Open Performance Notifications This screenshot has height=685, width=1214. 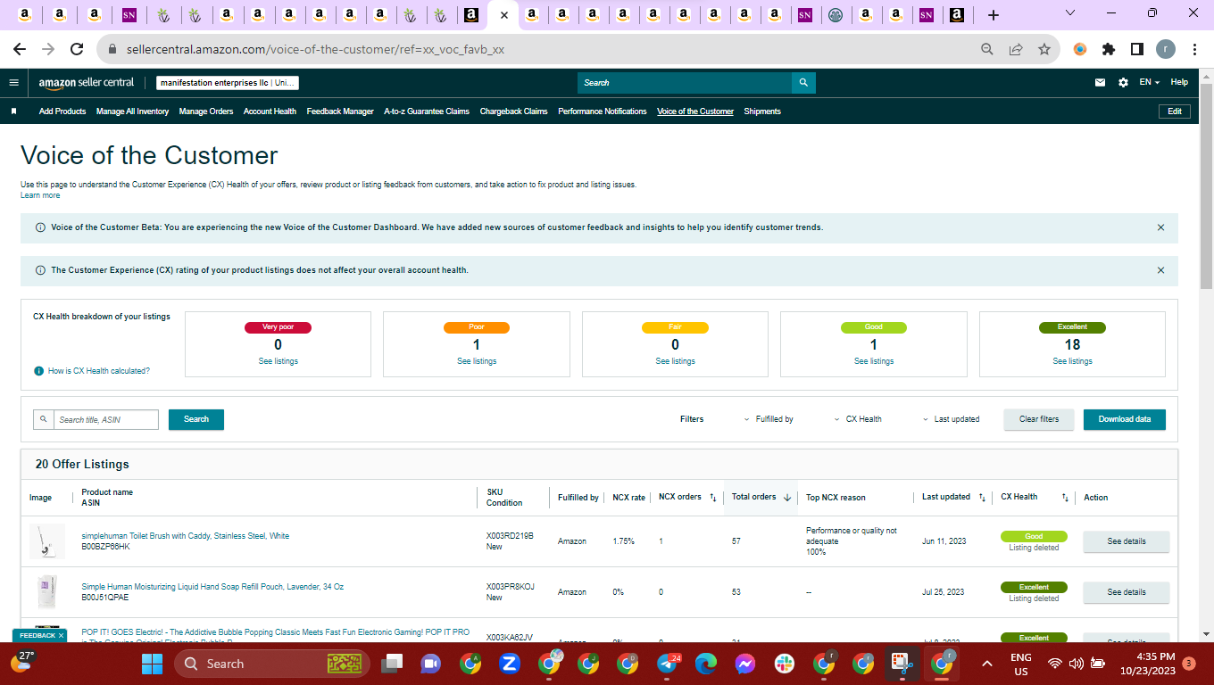[x=603, y=111]
